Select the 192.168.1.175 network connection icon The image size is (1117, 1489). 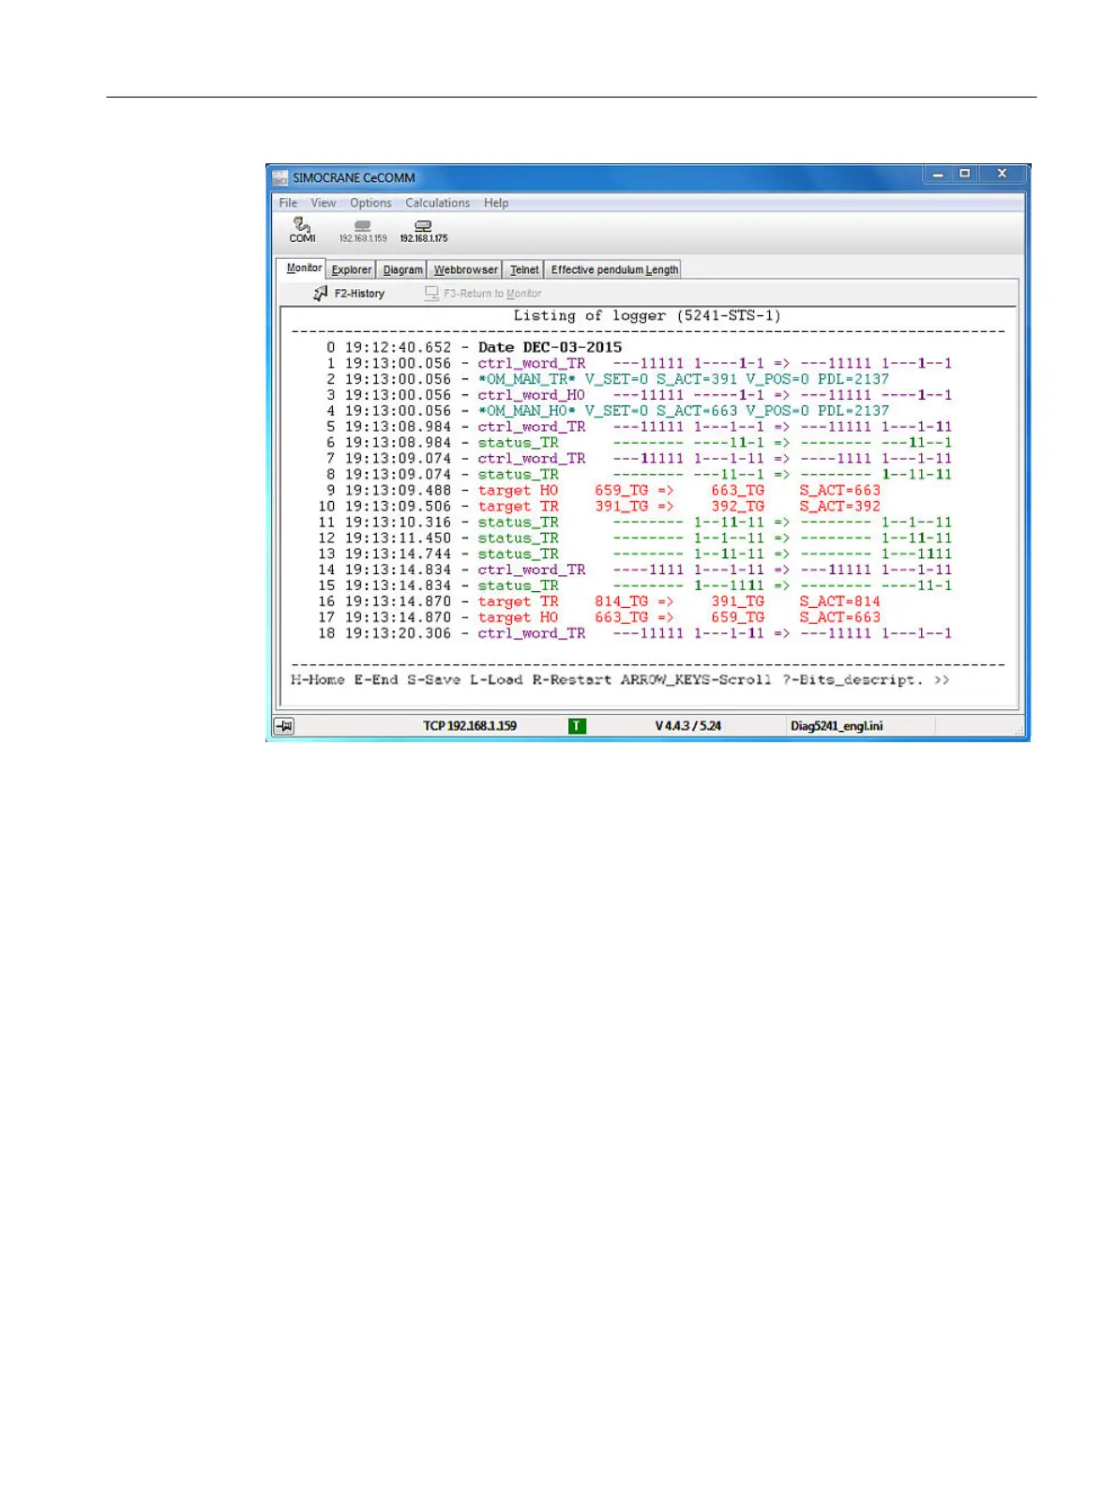(423, 230)
